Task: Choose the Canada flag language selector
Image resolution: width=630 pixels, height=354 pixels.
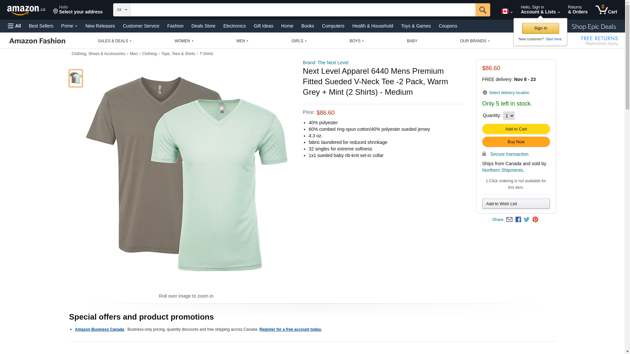Action: coord(507,11)
